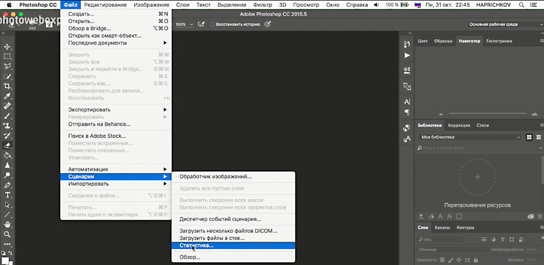Open the Моя библиотека dropdown
The image size is (544, 265).
(x=470, y=137)
